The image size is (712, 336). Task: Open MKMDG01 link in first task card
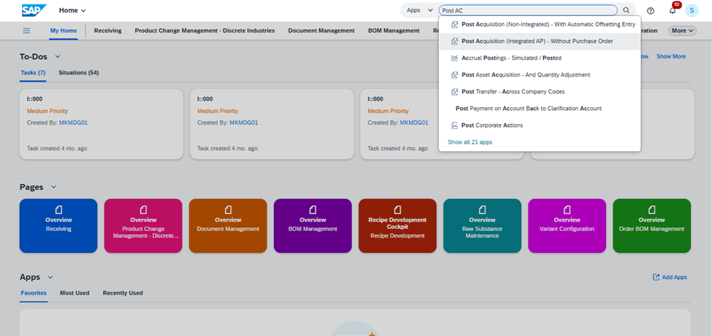(73, 122)
